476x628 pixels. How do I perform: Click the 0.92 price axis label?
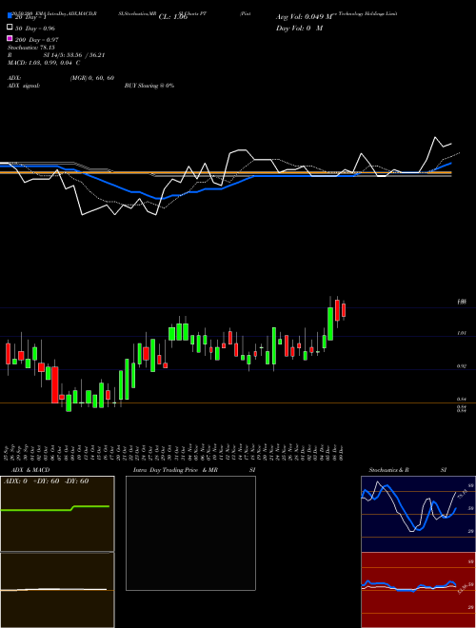[x=461, y=366]
